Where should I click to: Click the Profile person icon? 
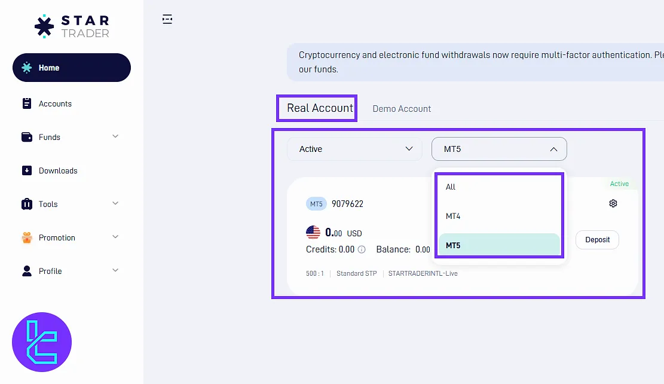tap(27, 271)
